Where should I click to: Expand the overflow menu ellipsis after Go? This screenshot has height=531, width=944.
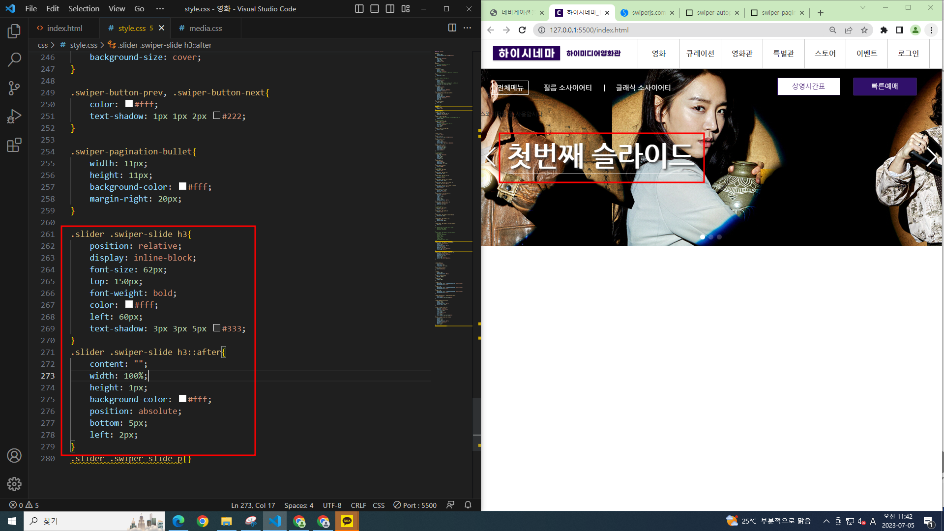coord(160,9)
